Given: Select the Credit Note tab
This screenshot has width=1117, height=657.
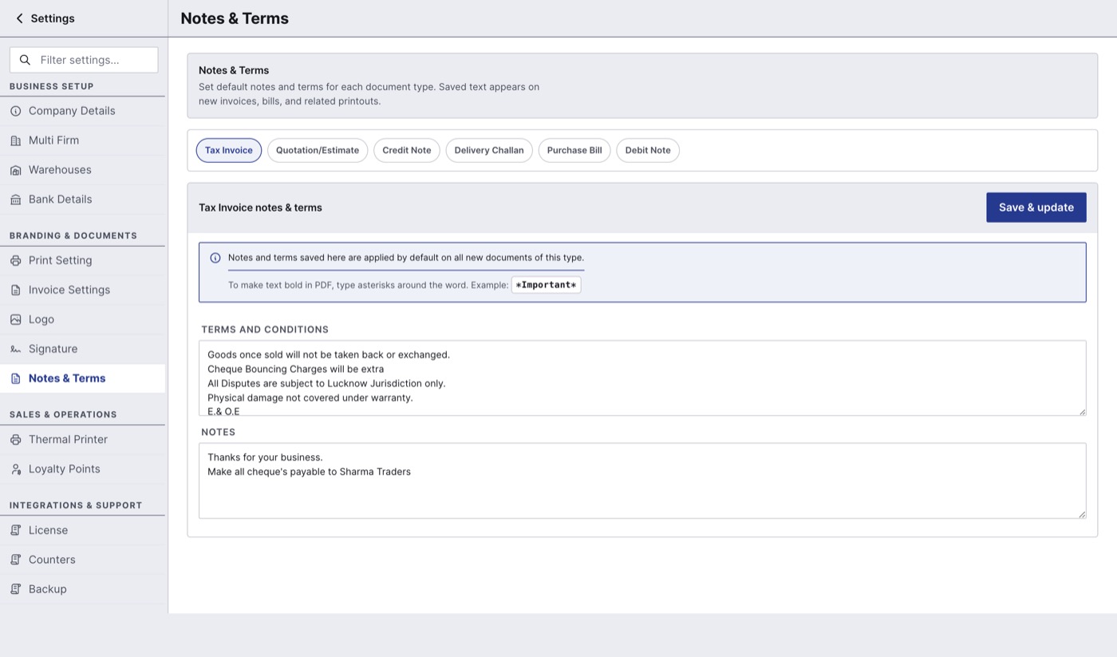Looking at the screenshot, I should (x=407, y=150).
